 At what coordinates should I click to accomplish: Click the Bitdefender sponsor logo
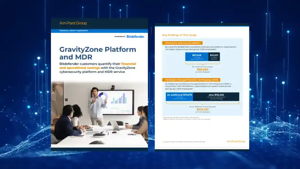(x=135, y=37)
